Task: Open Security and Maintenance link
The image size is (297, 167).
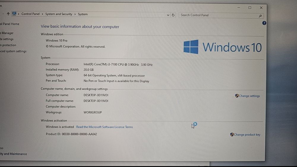Action: [13, 154]
